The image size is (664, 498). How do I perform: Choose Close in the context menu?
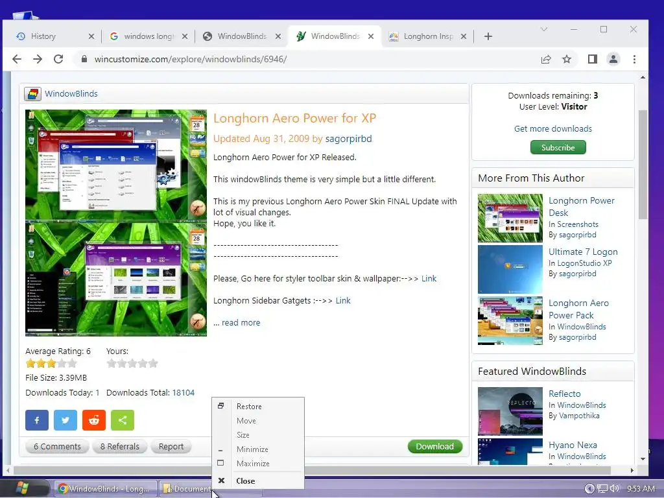(x=258, y=481)
